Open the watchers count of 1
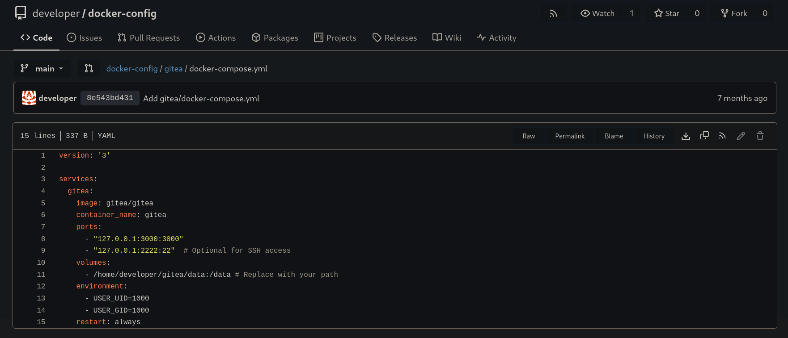 631,13
